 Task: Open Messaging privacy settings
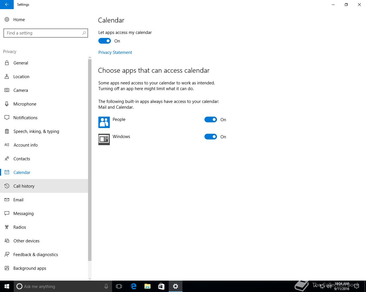(x=44, y=213)
